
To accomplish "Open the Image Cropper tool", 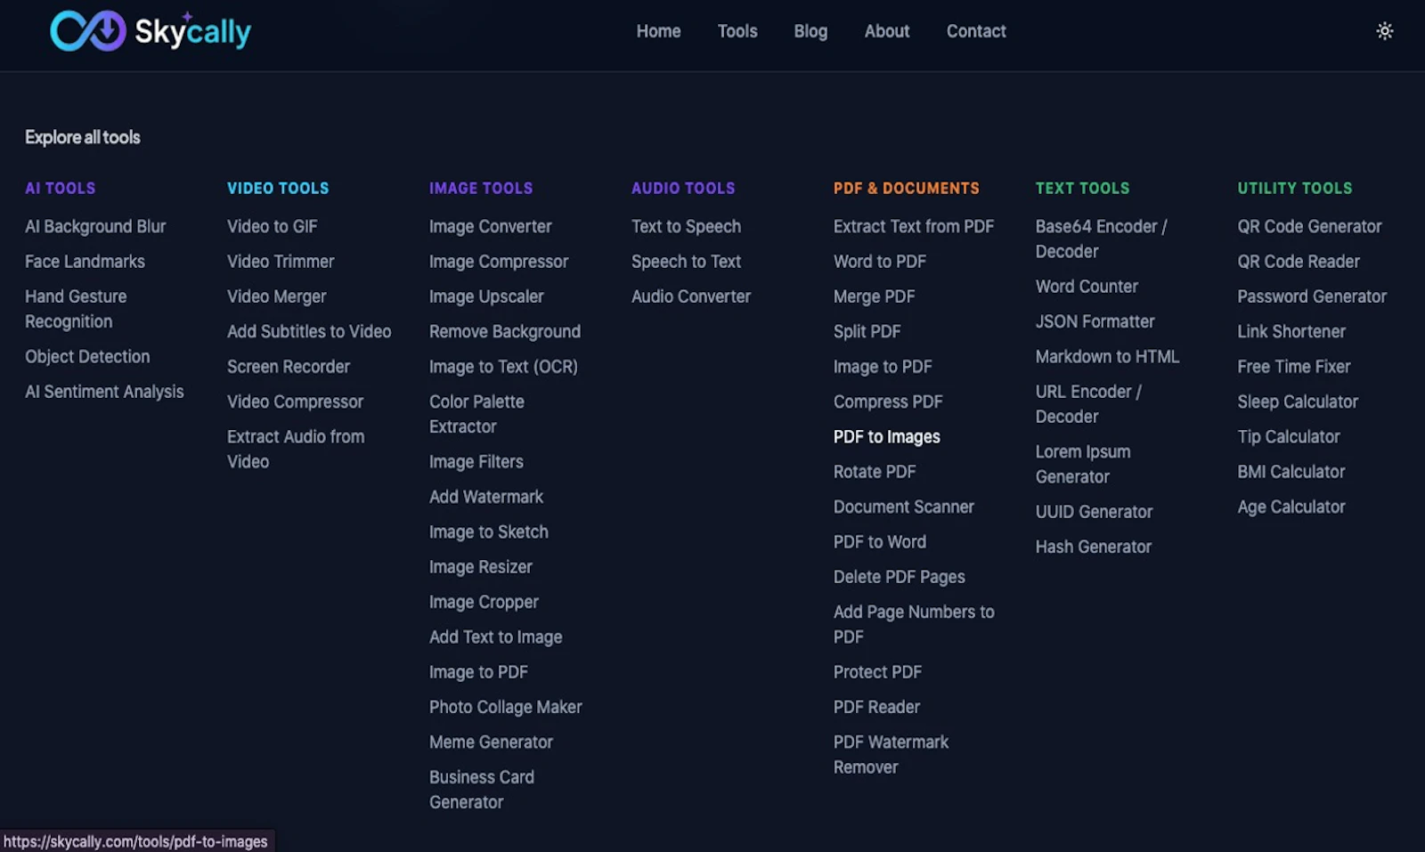I will tap(484, 602).
